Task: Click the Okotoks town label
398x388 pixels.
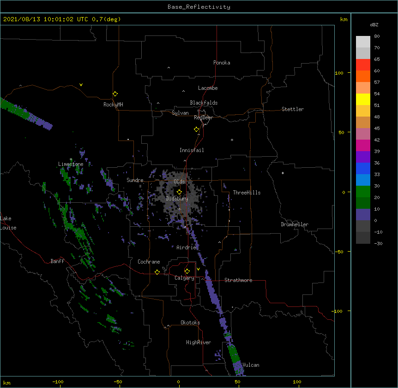Action: (190, 323)
